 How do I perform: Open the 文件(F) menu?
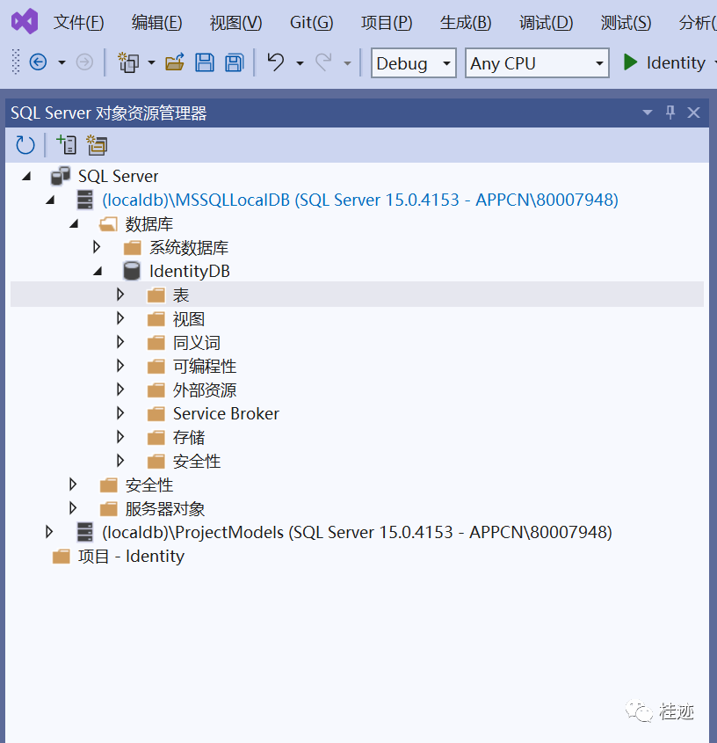coord(78,22)
